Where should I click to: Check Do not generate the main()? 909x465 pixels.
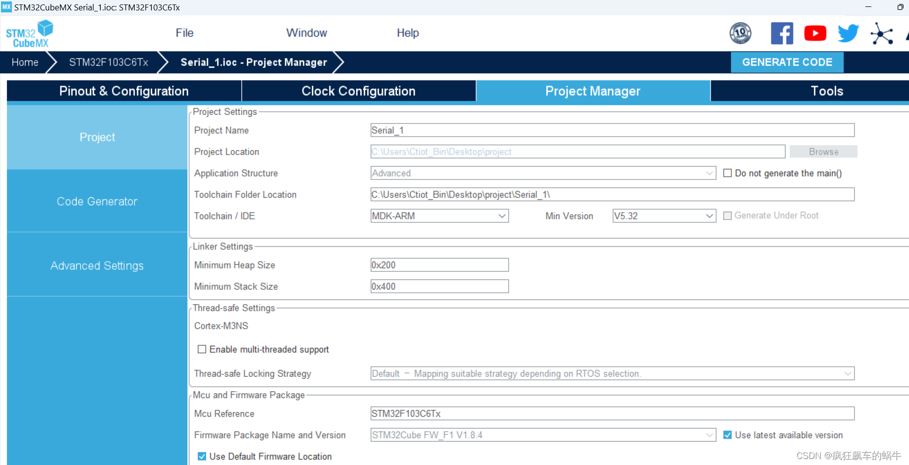727,173
